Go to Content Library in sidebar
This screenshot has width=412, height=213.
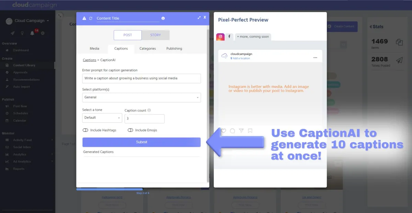point(24,65)
